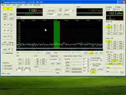The image size is (126, 95).
Task: Open the CWX menu
Action: pos(31,5)
